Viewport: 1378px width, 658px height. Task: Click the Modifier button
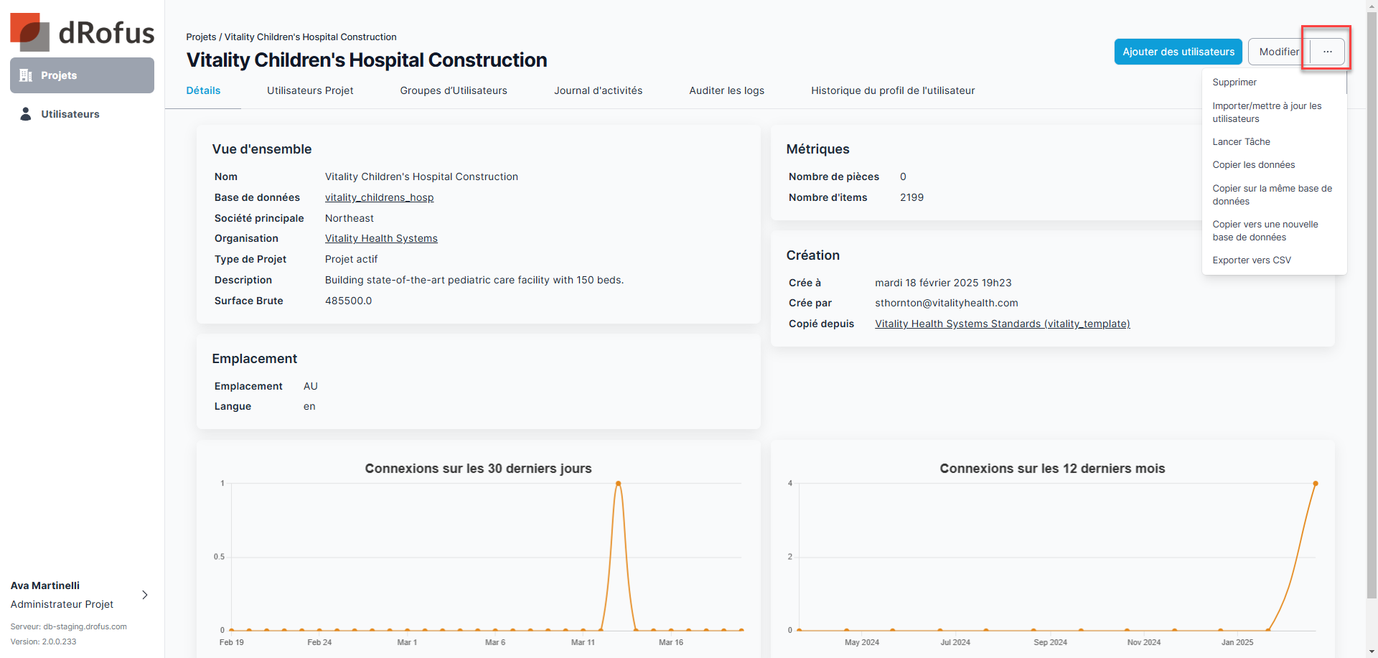click(1278, 52)
